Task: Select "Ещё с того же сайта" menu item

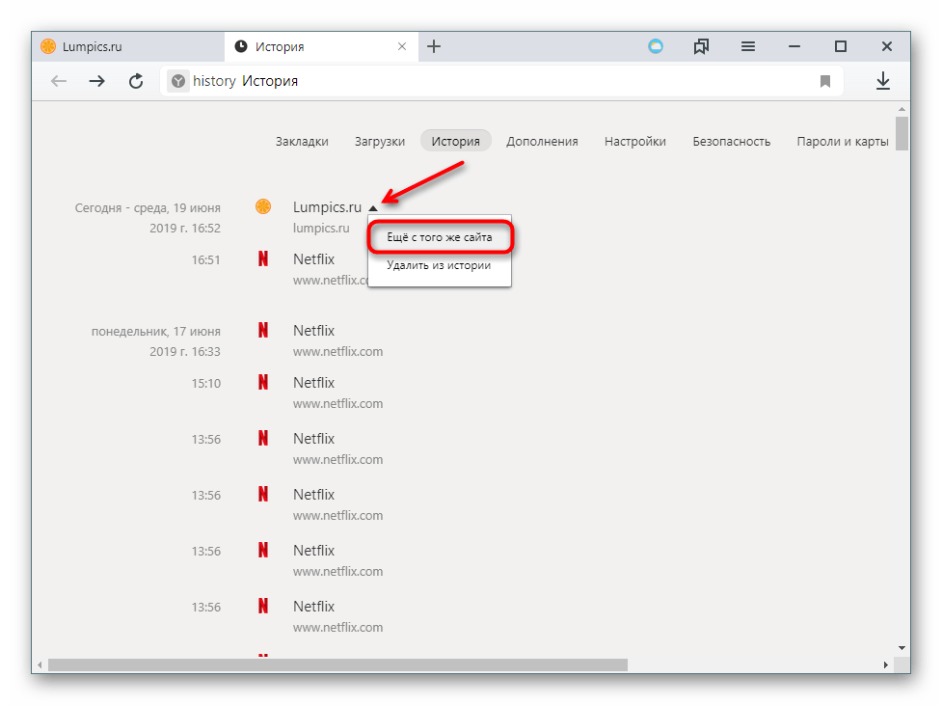Action: (439, 236)
